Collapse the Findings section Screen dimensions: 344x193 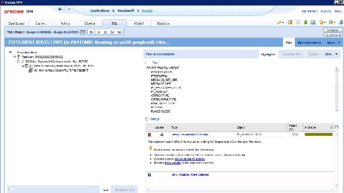(147, 119)
